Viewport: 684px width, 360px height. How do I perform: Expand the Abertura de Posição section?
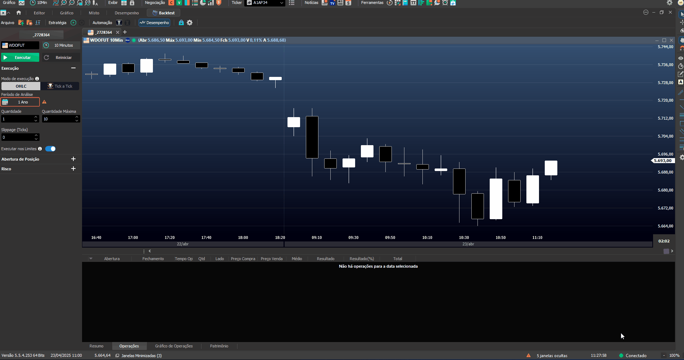click(73, 159)
